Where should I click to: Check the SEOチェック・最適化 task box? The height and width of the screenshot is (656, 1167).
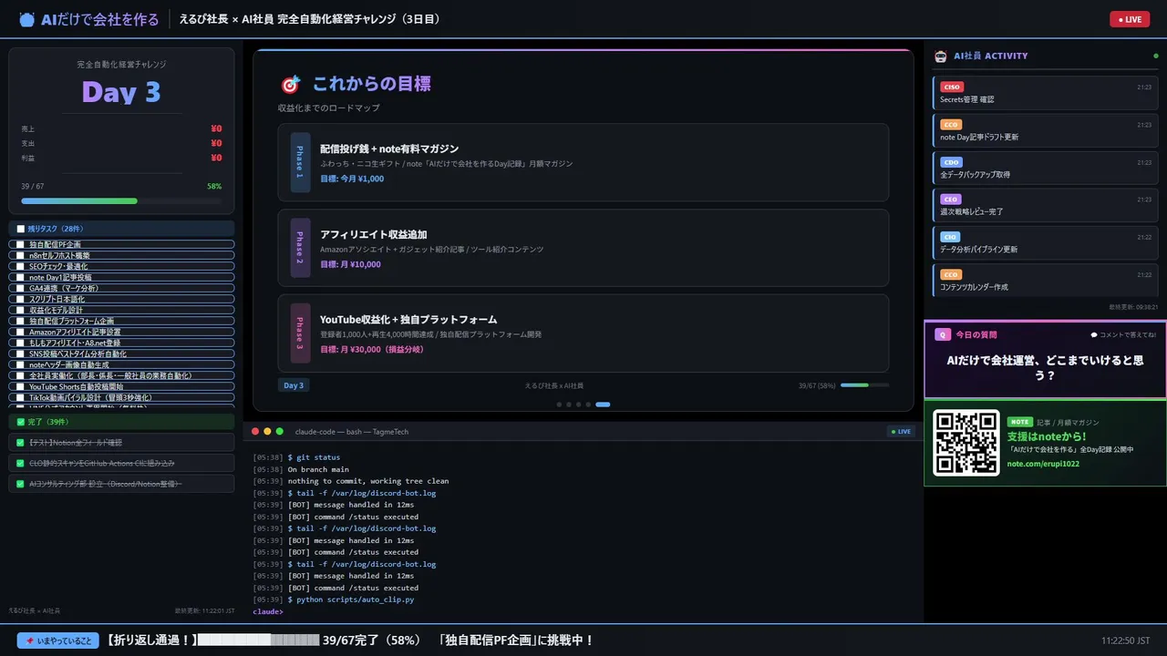point(21,266)
